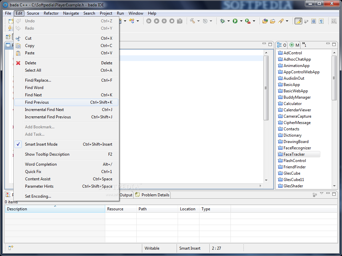Click the Paste clipboard icon in menu
This screenshot has width=342, height=256.
click(18, 53)
